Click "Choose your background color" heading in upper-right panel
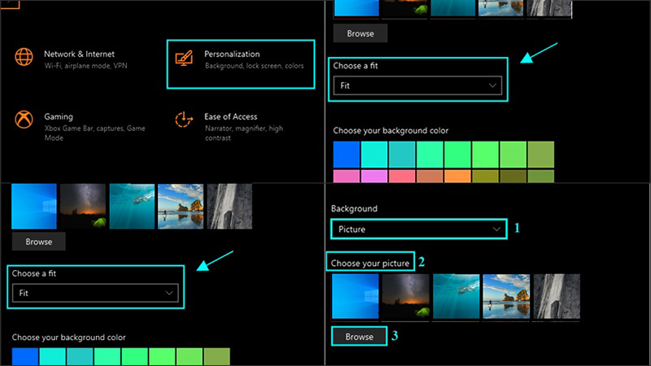Screen dimensions: 651x366 pos(391,131)
